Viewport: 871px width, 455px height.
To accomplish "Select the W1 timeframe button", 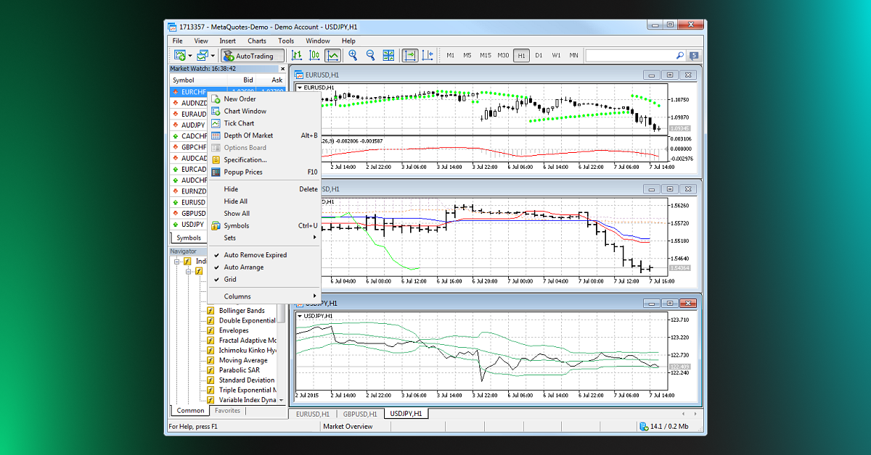I will [x=556, y=56].
